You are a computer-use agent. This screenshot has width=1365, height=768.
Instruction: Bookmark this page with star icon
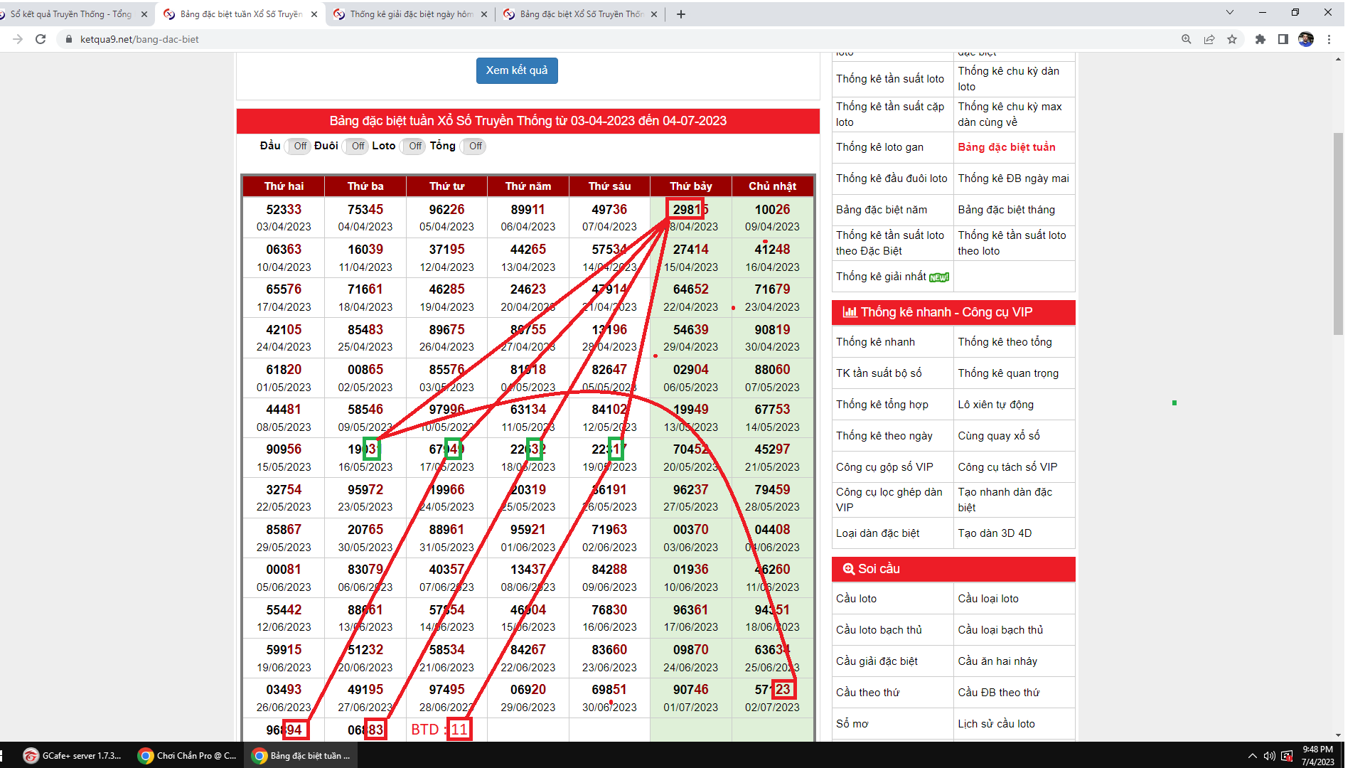[x=1232, y=39]
